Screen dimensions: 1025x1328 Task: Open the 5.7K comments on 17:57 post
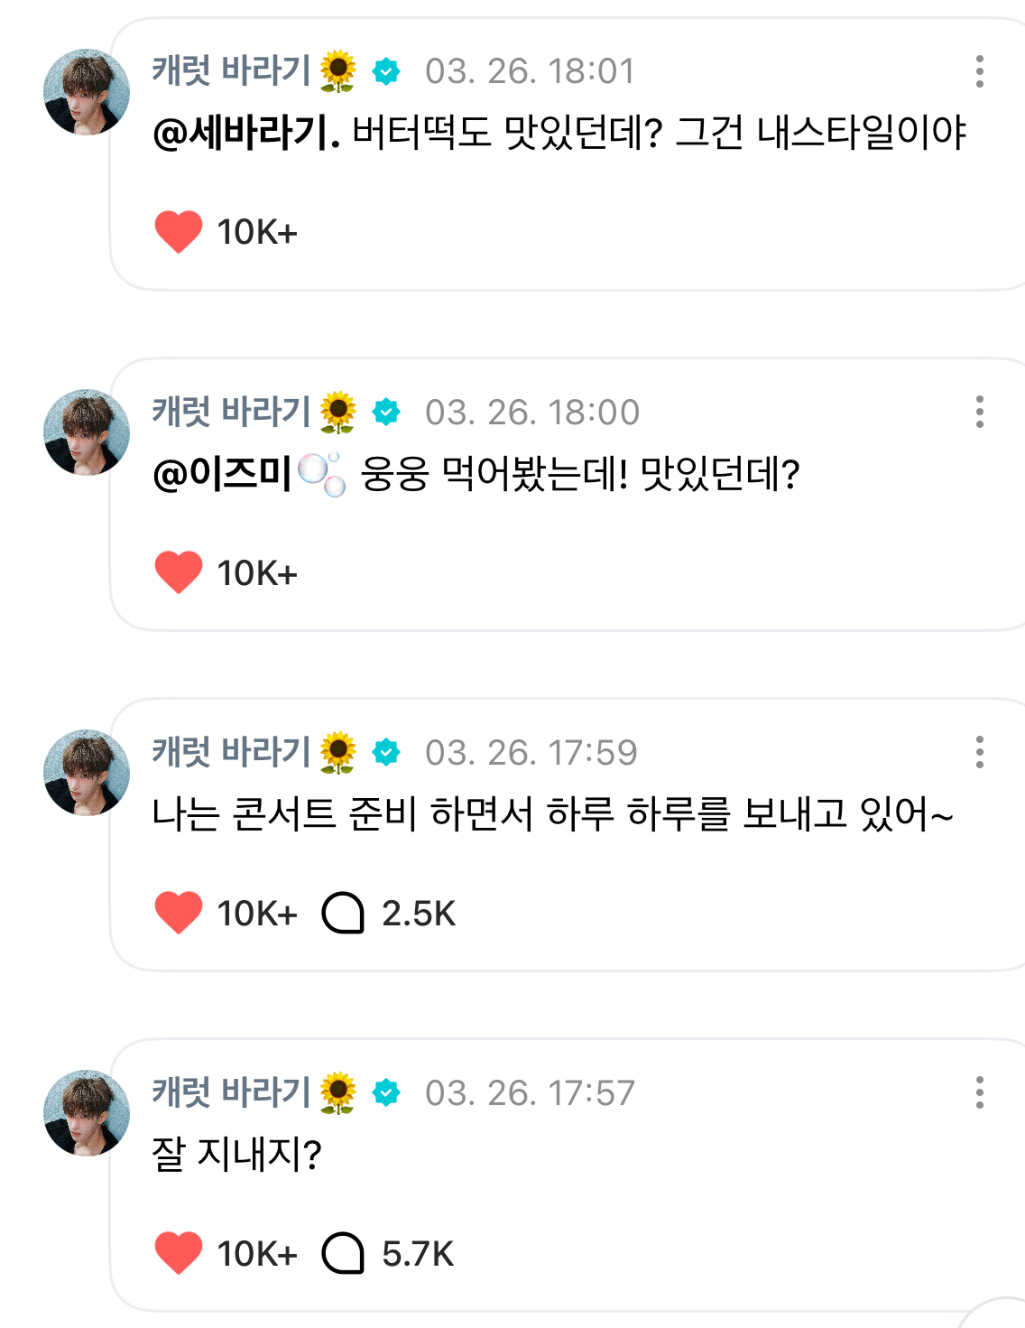344,1253
